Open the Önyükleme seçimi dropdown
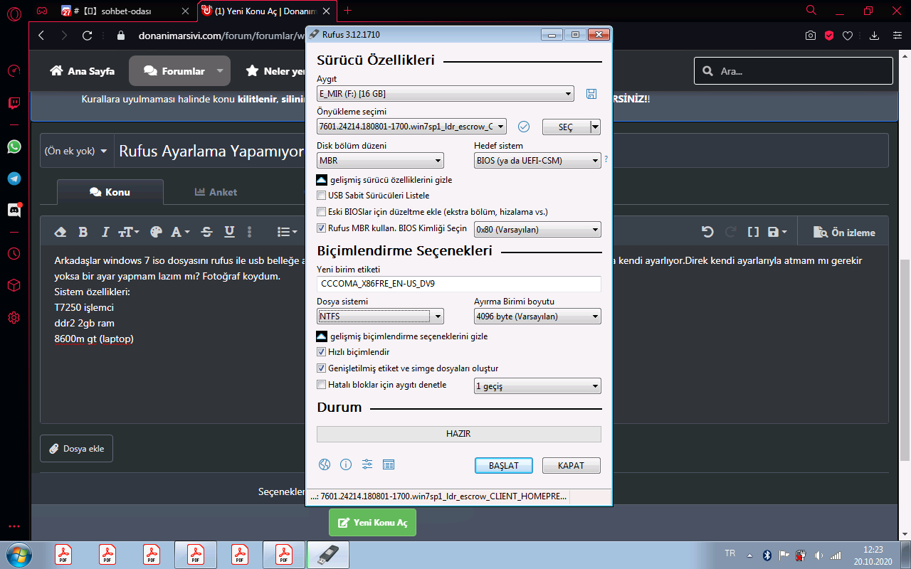 (412, 127)
